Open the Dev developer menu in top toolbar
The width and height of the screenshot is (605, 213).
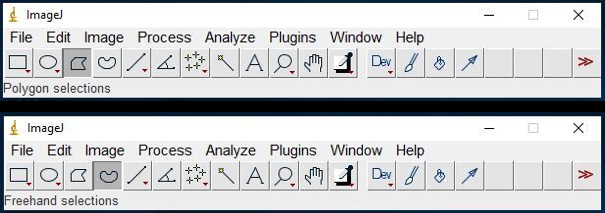click(x=381, y=63)
